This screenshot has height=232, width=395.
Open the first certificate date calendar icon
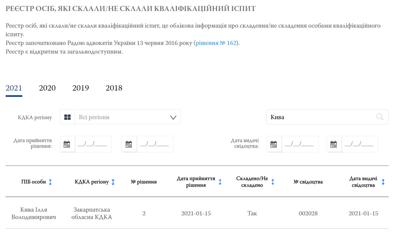[x=274, y=144]
